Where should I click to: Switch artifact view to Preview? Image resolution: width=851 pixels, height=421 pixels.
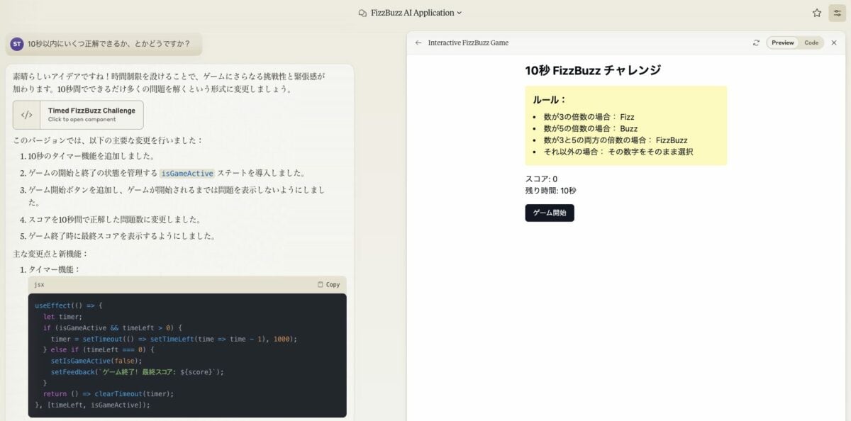pos(783,43)
